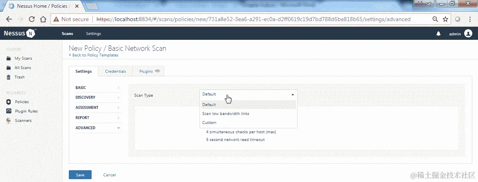Click the extension icon beside bookmark star

(x=457, y=19)
